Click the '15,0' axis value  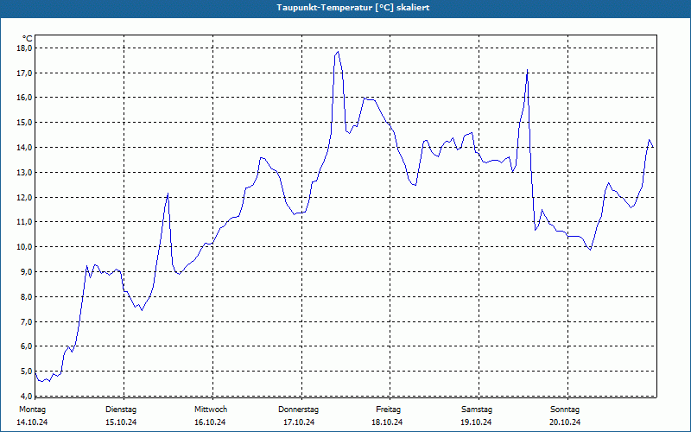25,122
